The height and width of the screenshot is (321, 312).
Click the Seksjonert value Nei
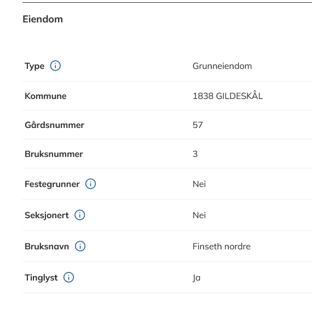point(199,215)
